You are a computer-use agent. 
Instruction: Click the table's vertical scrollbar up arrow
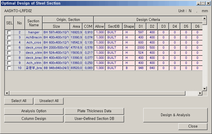click(x=205, y=18)
